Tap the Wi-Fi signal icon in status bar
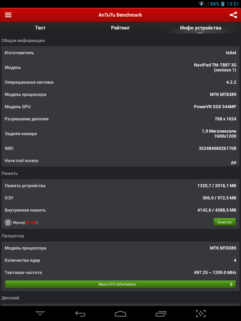 click(201, 4)
